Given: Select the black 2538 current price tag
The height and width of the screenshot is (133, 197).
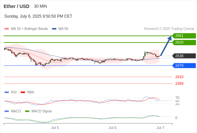Looking at the screenshot, I should pos(184,56).
